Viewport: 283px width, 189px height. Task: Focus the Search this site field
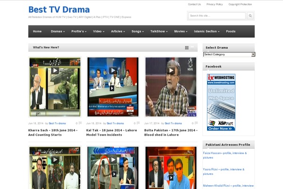point(217,16)
